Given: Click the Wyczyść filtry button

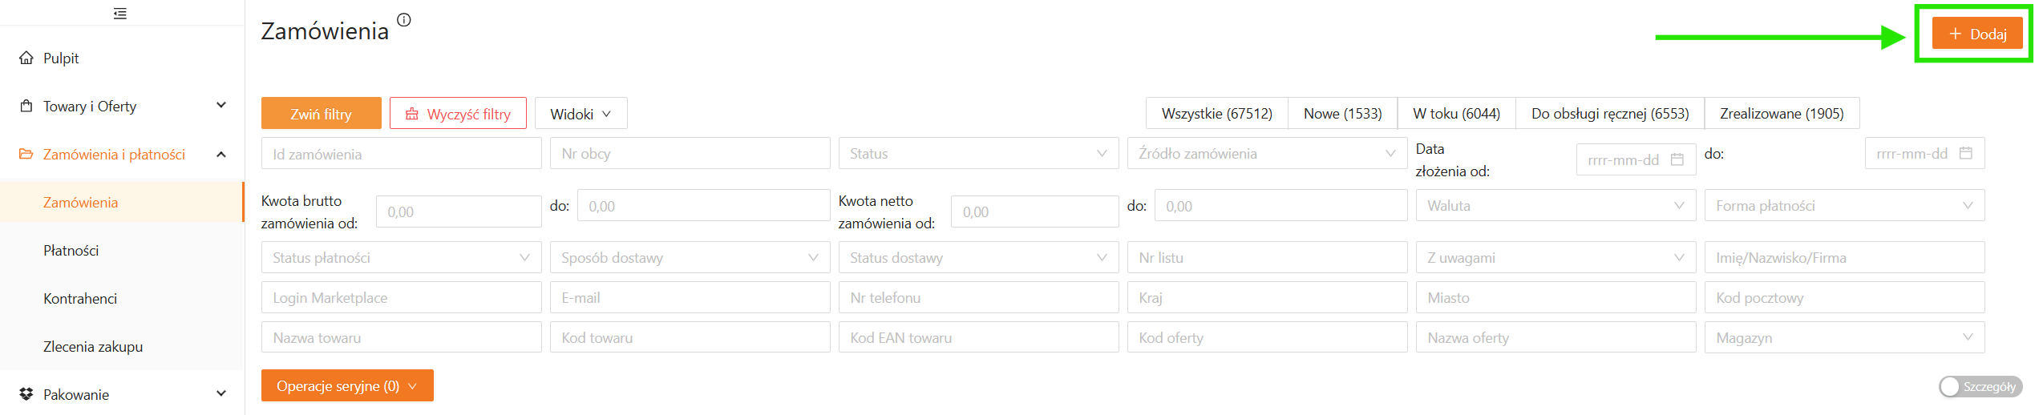Looking at the screenshot, I should (458, 114).
